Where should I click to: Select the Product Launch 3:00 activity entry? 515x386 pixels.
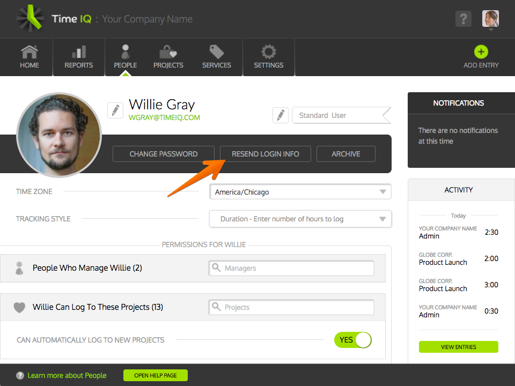click(459, 285)
